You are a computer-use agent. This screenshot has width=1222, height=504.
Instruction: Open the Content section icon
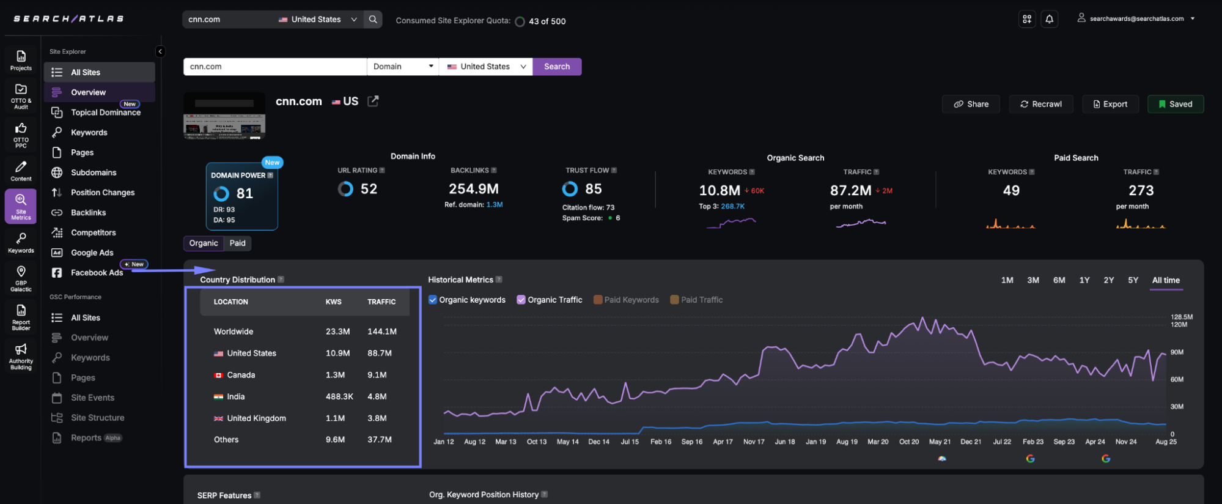[21, 171]
